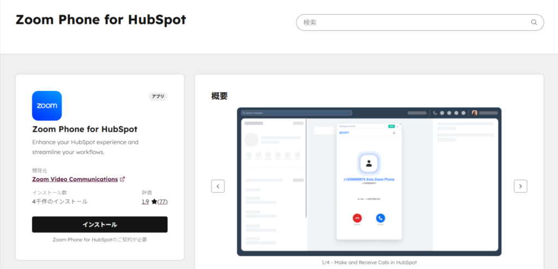Viewport: 558px width, 269px height.
Task: Focus the 検索 search field
Action: coord(420,22)
